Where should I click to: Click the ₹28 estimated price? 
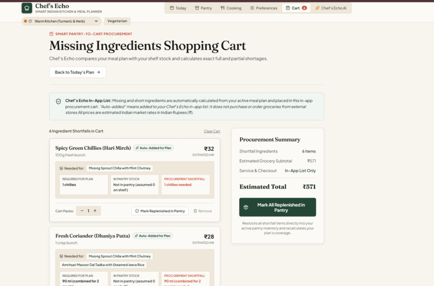(x=209, y=237)
